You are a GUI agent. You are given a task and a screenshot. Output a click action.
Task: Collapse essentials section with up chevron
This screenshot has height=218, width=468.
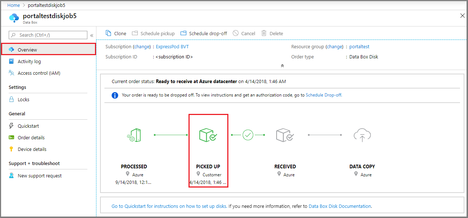[x=282, y=66]
